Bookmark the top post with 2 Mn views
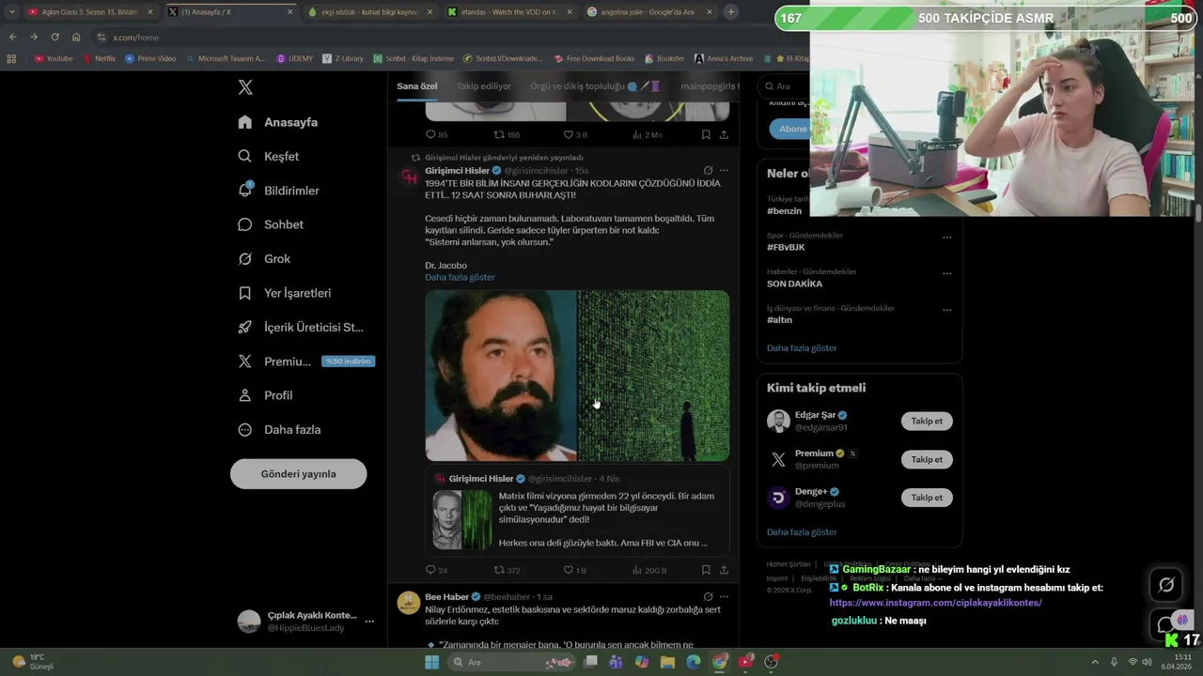 [x=706, y=134]
